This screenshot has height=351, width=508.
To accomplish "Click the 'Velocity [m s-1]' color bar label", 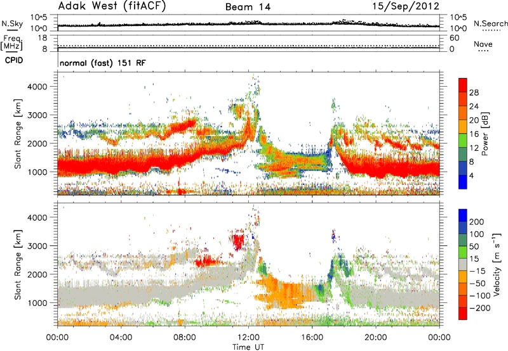I will coord(497,264).
